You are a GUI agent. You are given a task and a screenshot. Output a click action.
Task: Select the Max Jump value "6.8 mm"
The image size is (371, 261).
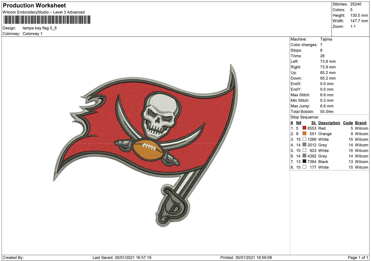click(327, 106)
